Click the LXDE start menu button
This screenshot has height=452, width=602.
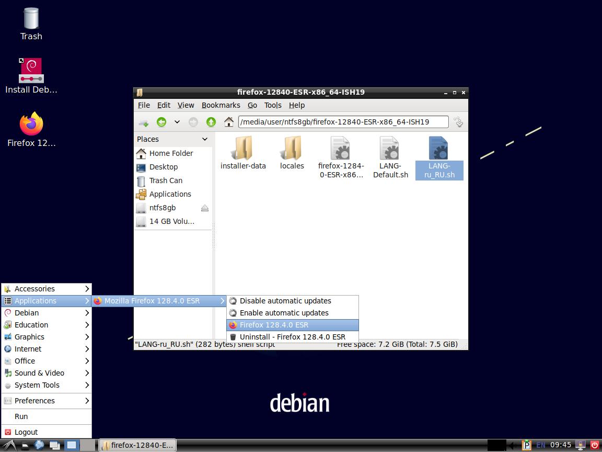[9, 446]
